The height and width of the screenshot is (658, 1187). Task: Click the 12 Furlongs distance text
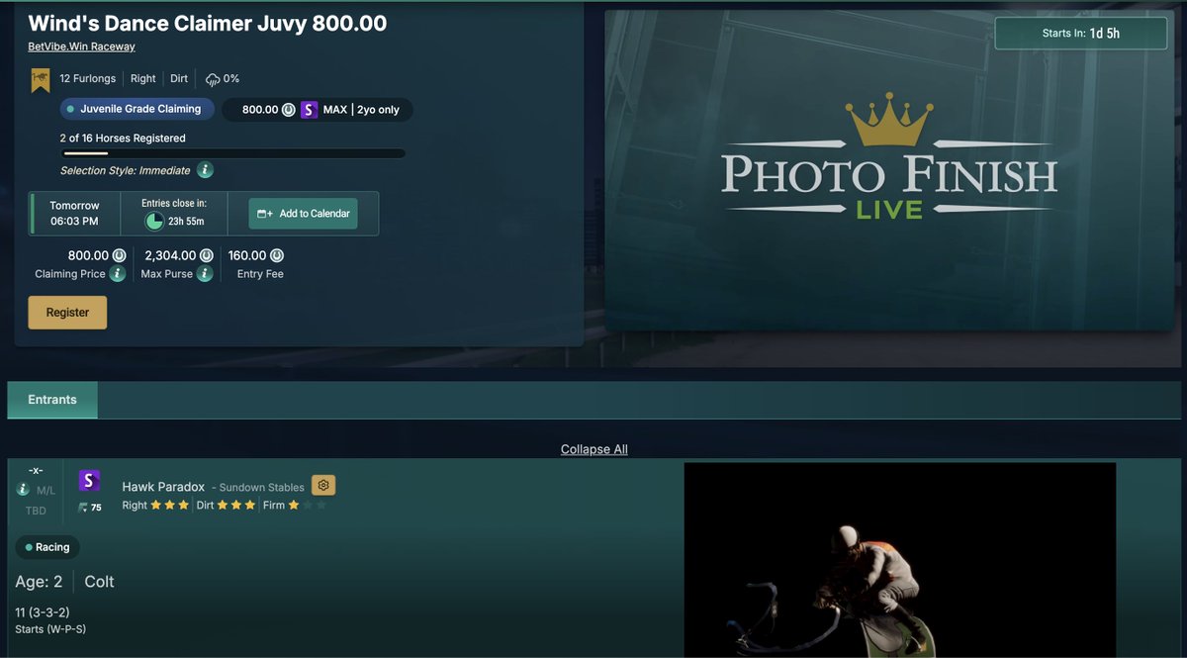[88, 79]
